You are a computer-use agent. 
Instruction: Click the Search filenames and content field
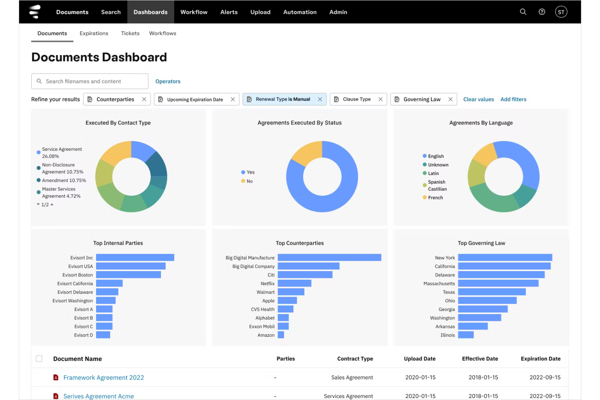tap(90, 81)
